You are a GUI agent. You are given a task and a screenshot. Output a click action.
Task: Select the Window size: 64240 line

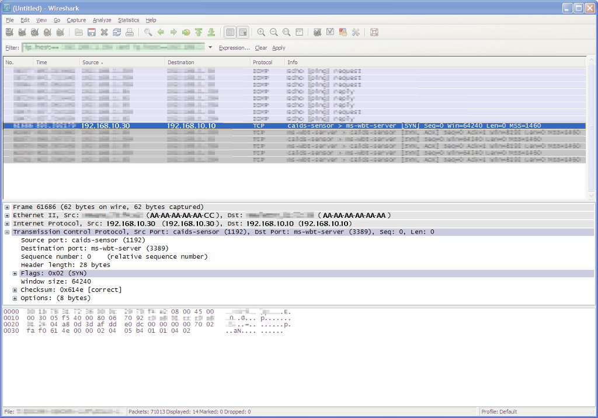tap(55, 281)
